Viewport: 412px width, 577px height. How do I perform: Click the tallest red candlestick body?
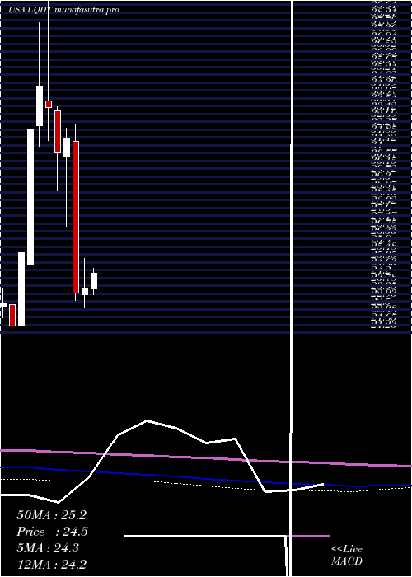[76, 217]
